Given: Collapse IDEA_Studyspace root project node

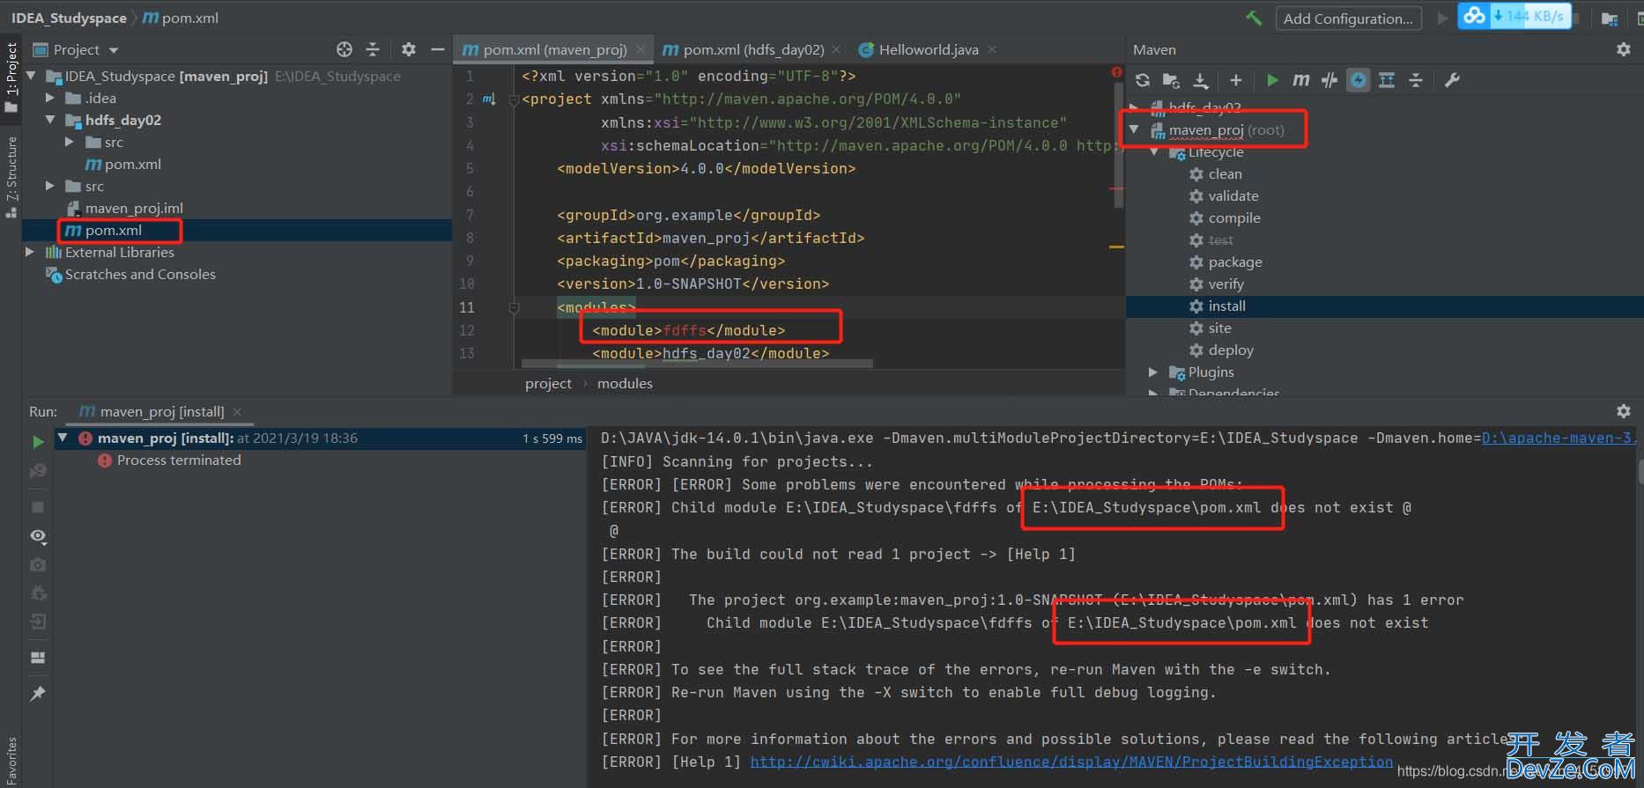Looking at the screenshot, I should pyautogui.click(x=32, y=76).
